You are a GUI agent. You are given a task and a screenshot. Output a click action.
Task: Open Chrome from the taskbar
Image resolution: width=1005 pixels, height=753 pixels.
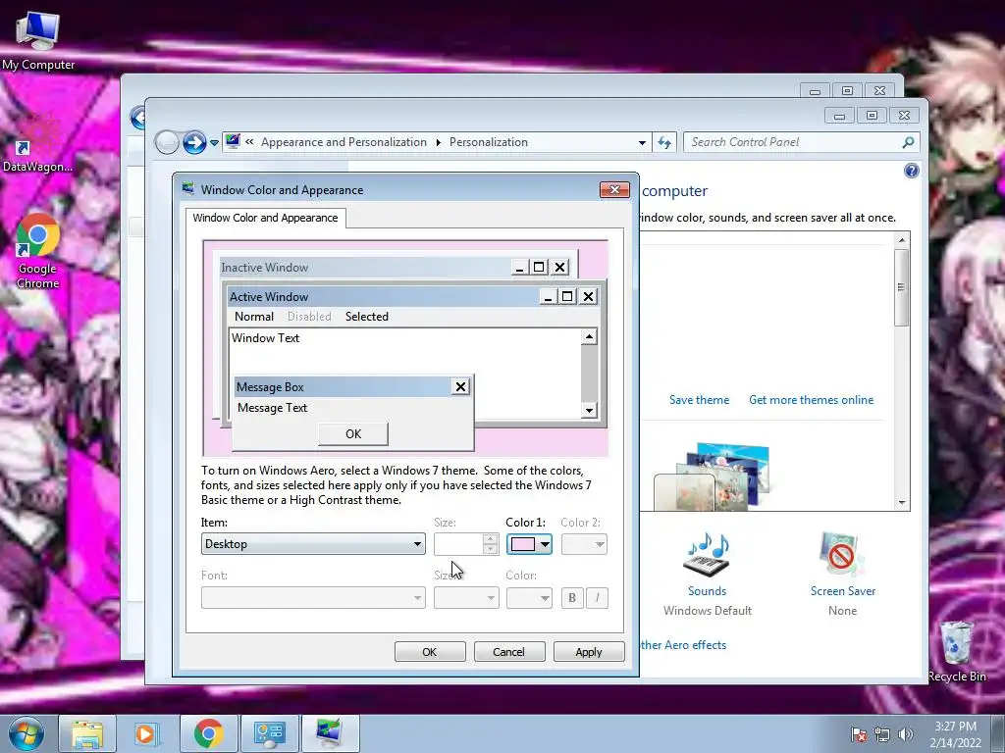(208, 733)
